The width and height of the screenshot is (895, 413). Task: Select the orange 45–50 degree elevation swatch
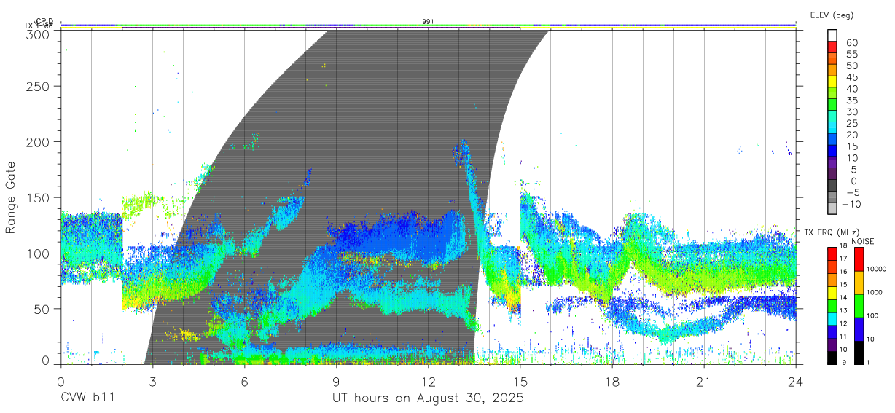832,71
